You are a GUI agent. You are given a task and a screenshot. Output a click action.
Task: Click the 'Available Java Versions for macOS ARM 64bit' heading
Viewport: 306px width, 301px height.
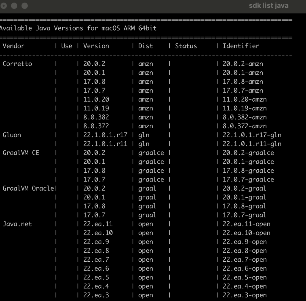(x=78, y=28)
